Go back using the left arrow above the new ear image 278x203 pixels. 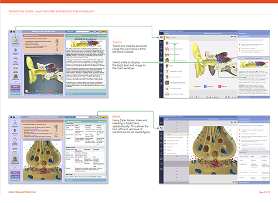[232, 37]
